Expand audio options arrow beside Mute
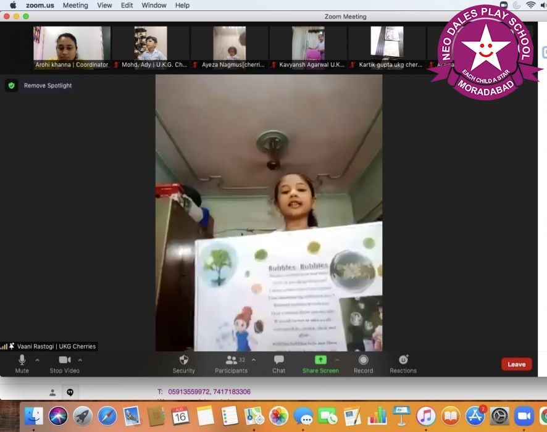 pyautogui.click(x=37, y=360)
